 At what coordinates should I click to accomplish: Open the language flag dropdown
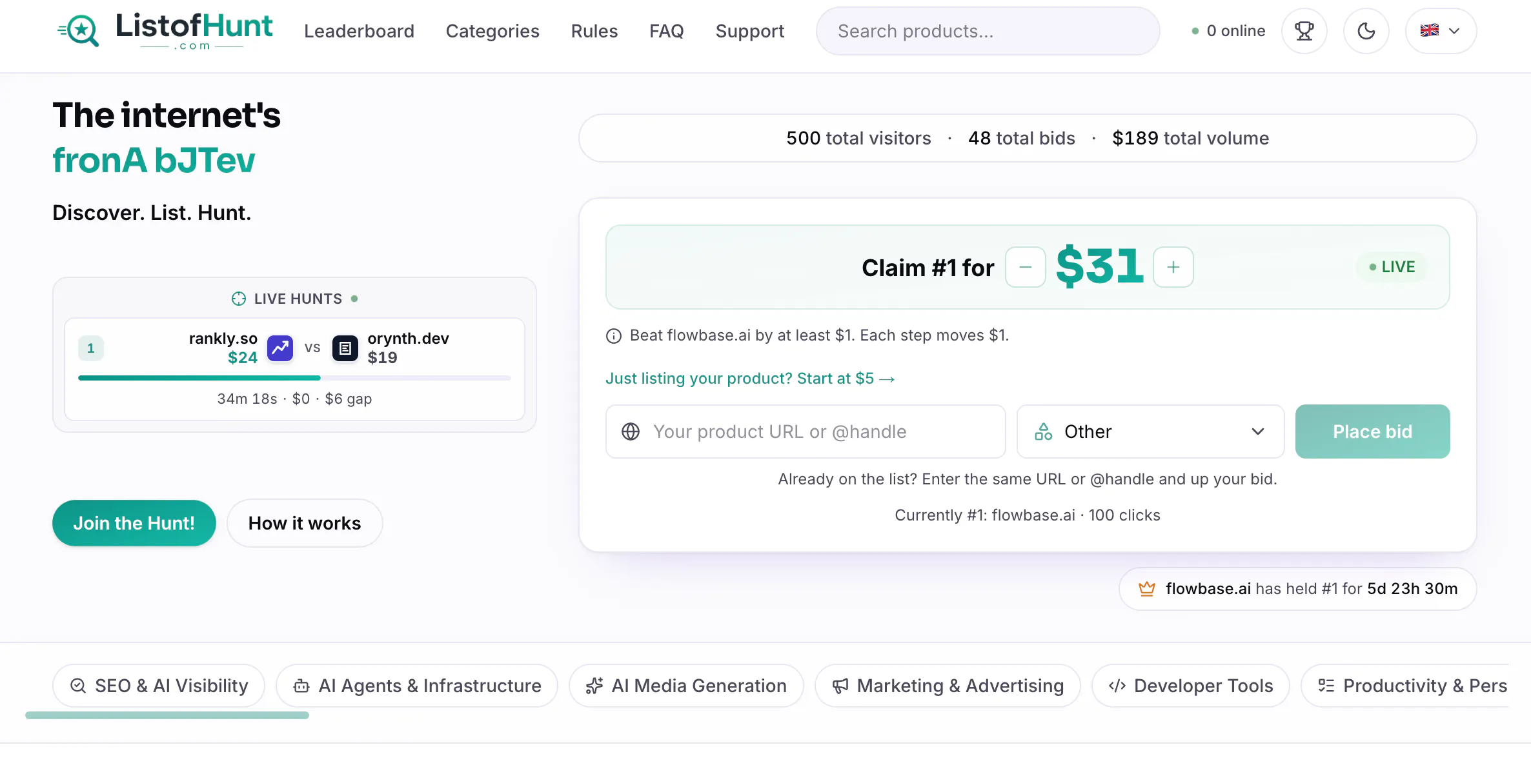point(1441,31)
